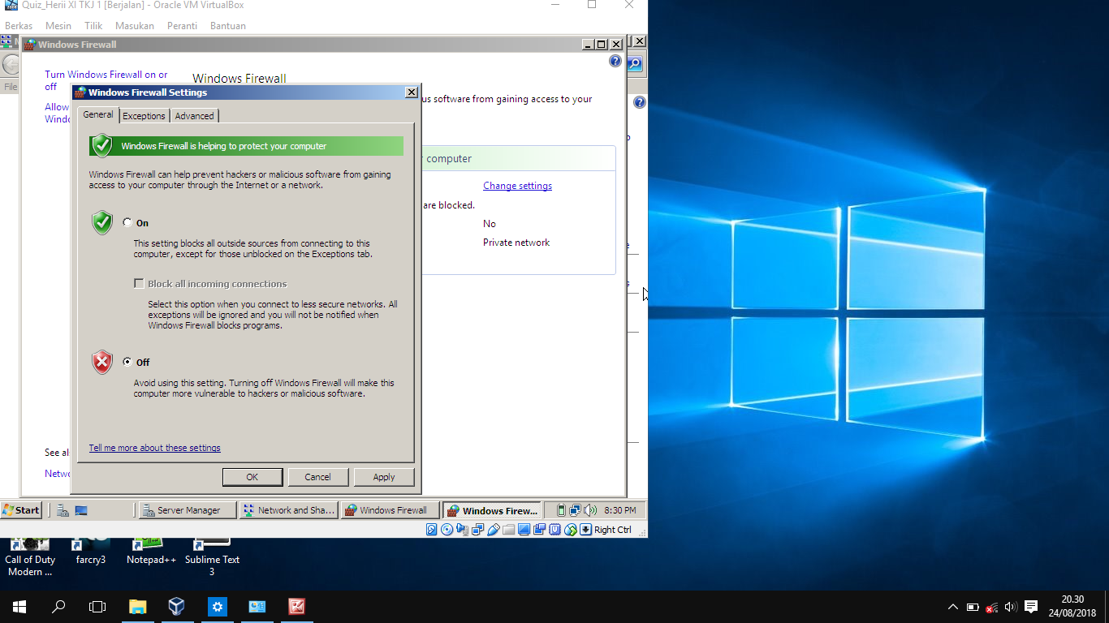Click the display status icon in VirtualBox status bar
The height and width of the screenshot is (623, 1109).
click(524, 530)
